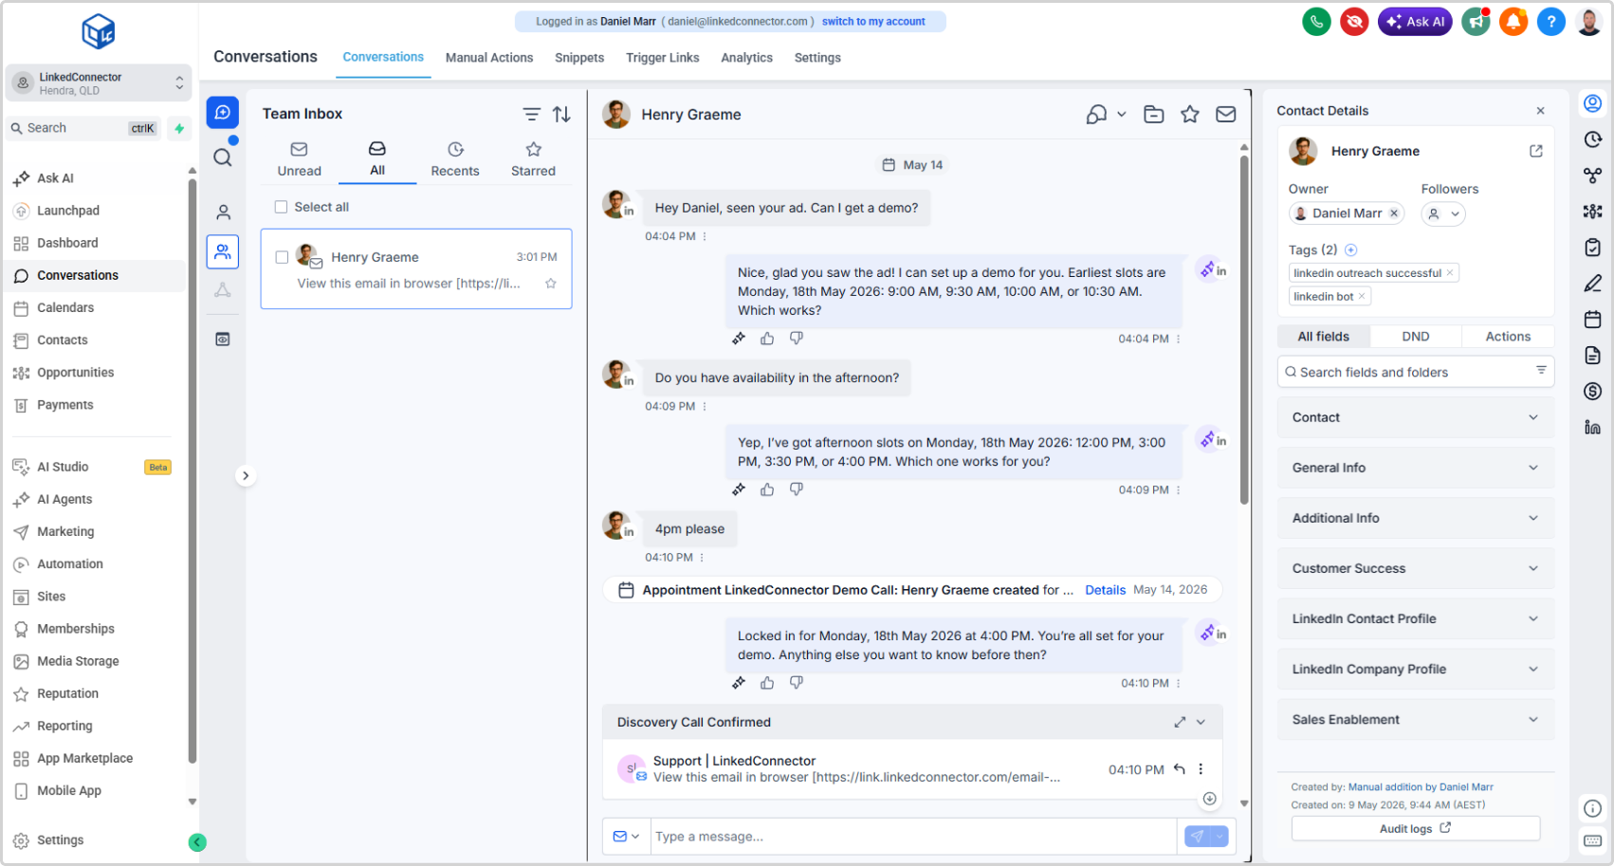Check the Henry Graeme conversation checkbox
Screen dimensions: 1614x866
click(282, 257)
